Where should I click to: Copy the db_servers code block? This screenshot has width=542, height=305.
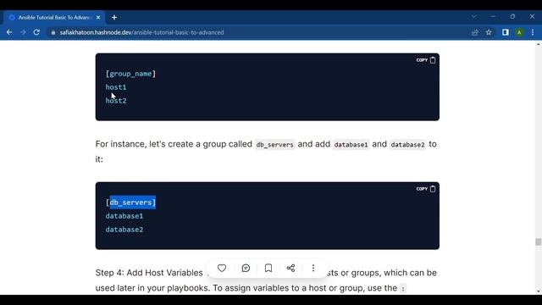click(x=426, y=189)
